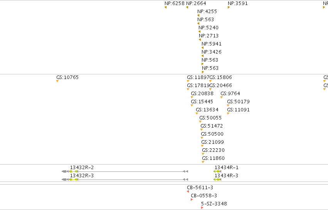Select the GS:17819 insertion marker
The width and height of the screenshot is (328, 210).
(x=188, y=89)
